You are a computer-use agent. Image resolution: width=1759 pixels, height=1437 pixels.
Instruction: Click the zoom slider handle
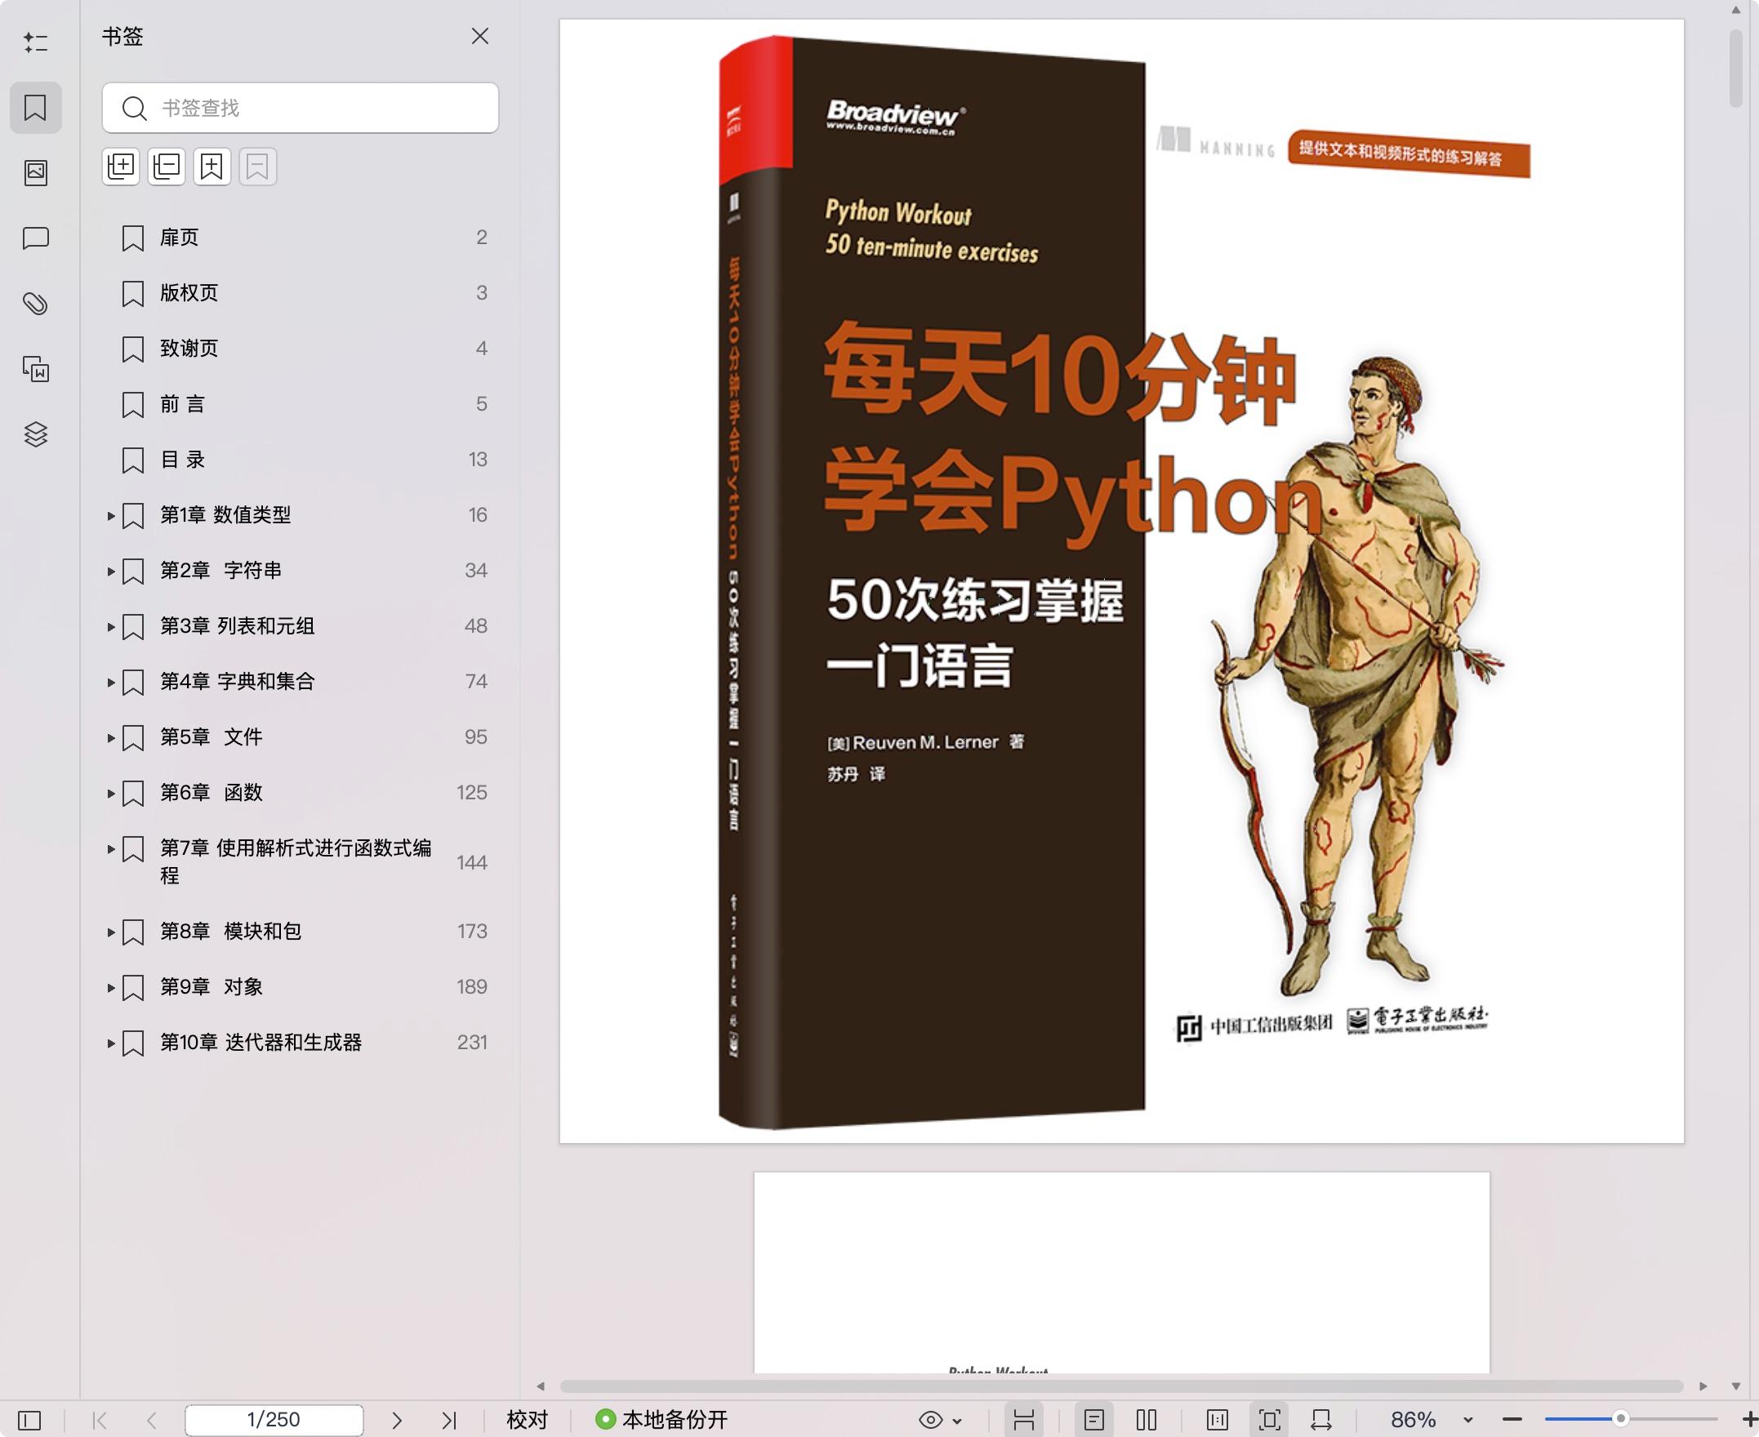(1621, 1419)
